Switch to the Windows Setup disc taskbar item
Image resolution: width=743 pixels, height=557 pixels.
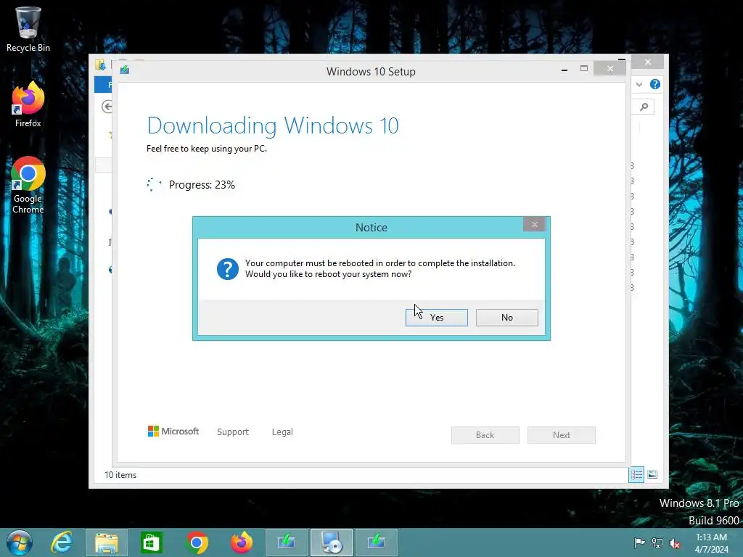pos(331,542)
